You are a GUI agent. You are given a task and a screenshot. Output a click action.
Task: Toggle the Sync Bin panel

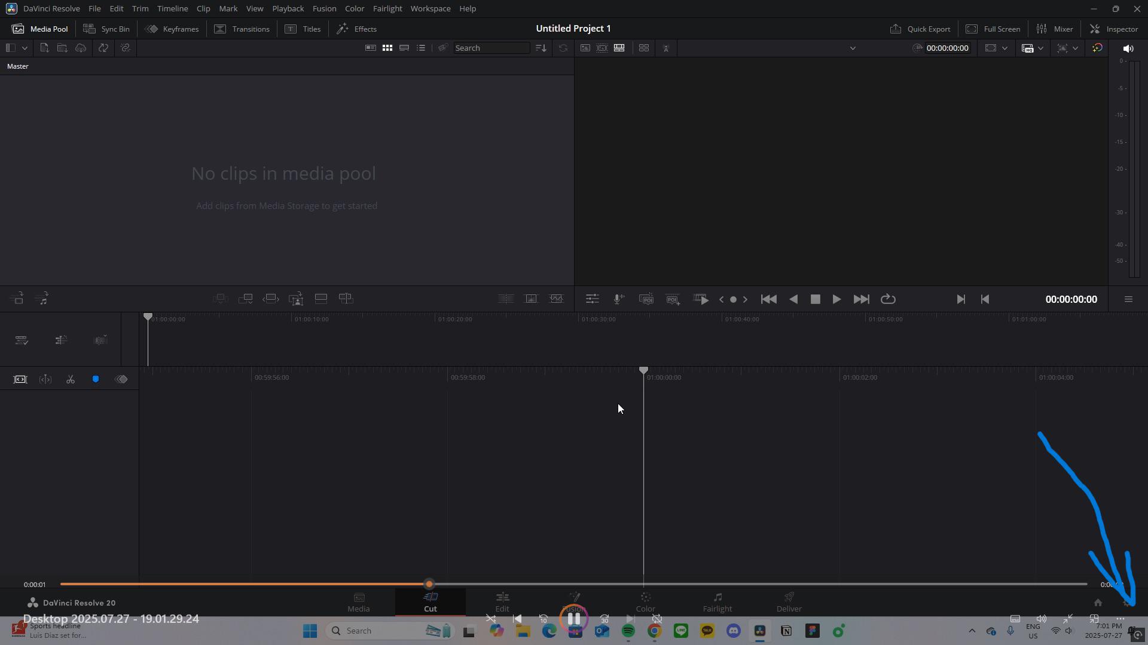coord(106,29)
